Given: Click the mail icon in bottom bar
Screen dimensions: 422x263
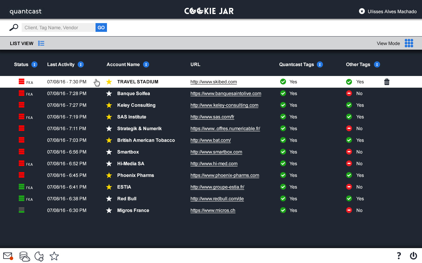Looking at the screenshot, I should pyautogui.click(x=8, y=256).
